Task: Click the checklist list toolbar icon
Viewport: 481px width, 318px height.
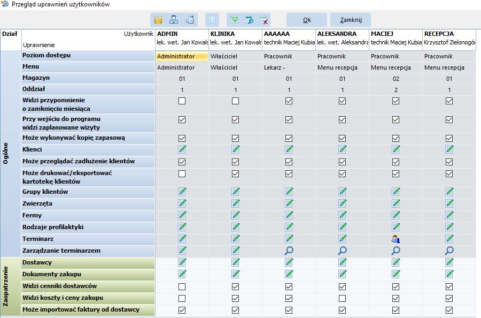Action: pyautogui.click(x=212, y=20)
